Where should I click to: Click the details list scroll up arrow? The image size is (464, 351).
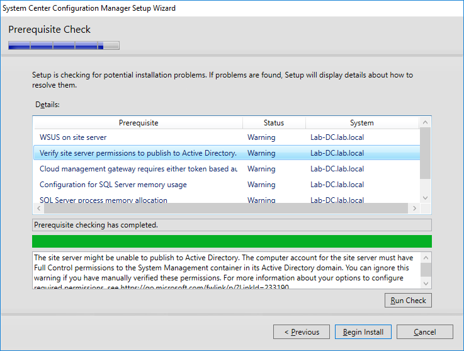[425, 122]
